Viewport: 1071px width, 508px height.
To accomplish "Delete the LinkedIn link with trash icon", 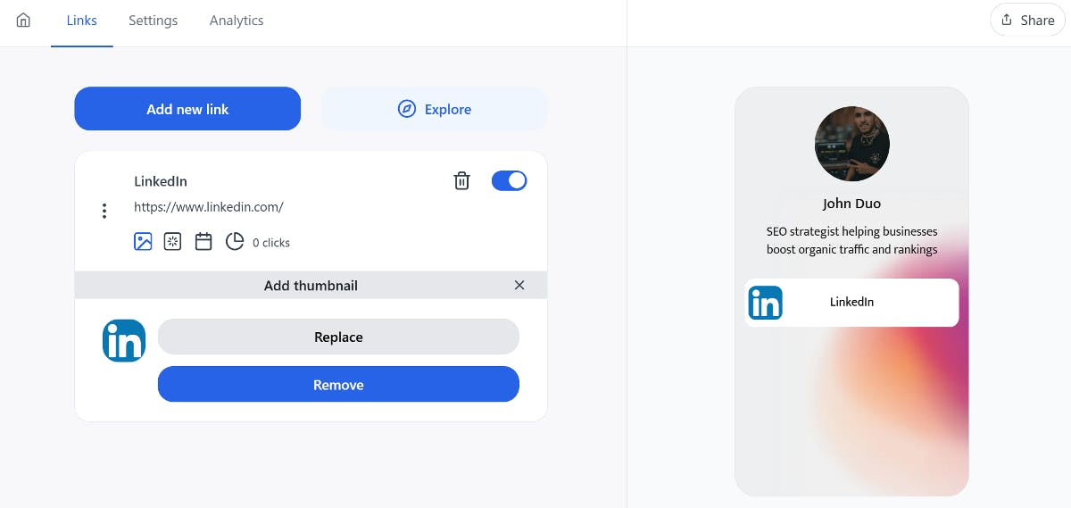I will (x=461, y=181).
